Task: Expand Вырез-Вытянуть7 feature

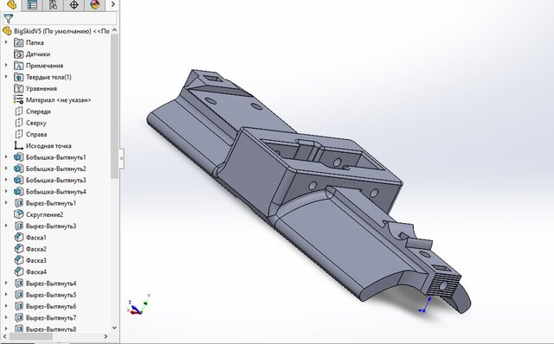Action: (6, 317)
